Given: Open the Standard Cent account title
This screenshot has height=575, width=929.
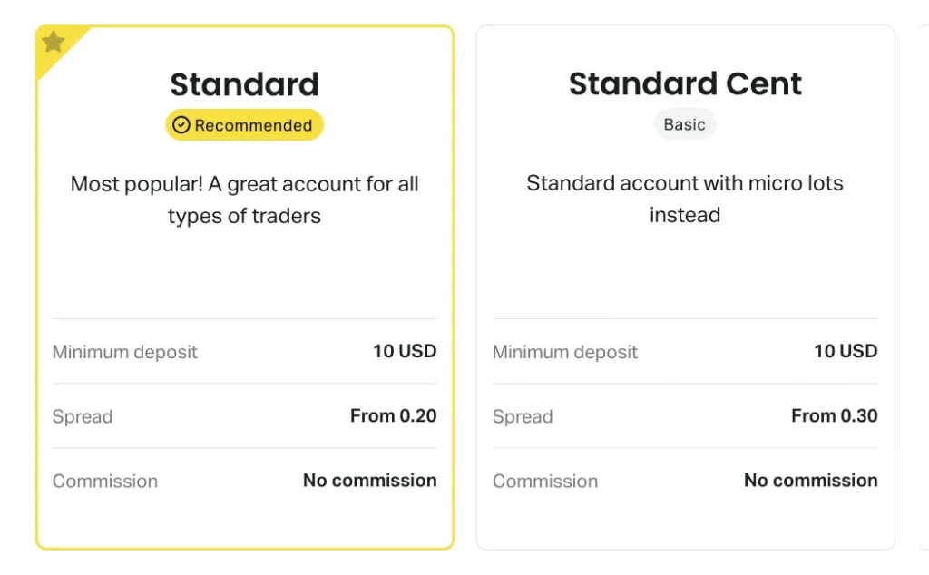Looking at the screenshot, I should point(685,83).
